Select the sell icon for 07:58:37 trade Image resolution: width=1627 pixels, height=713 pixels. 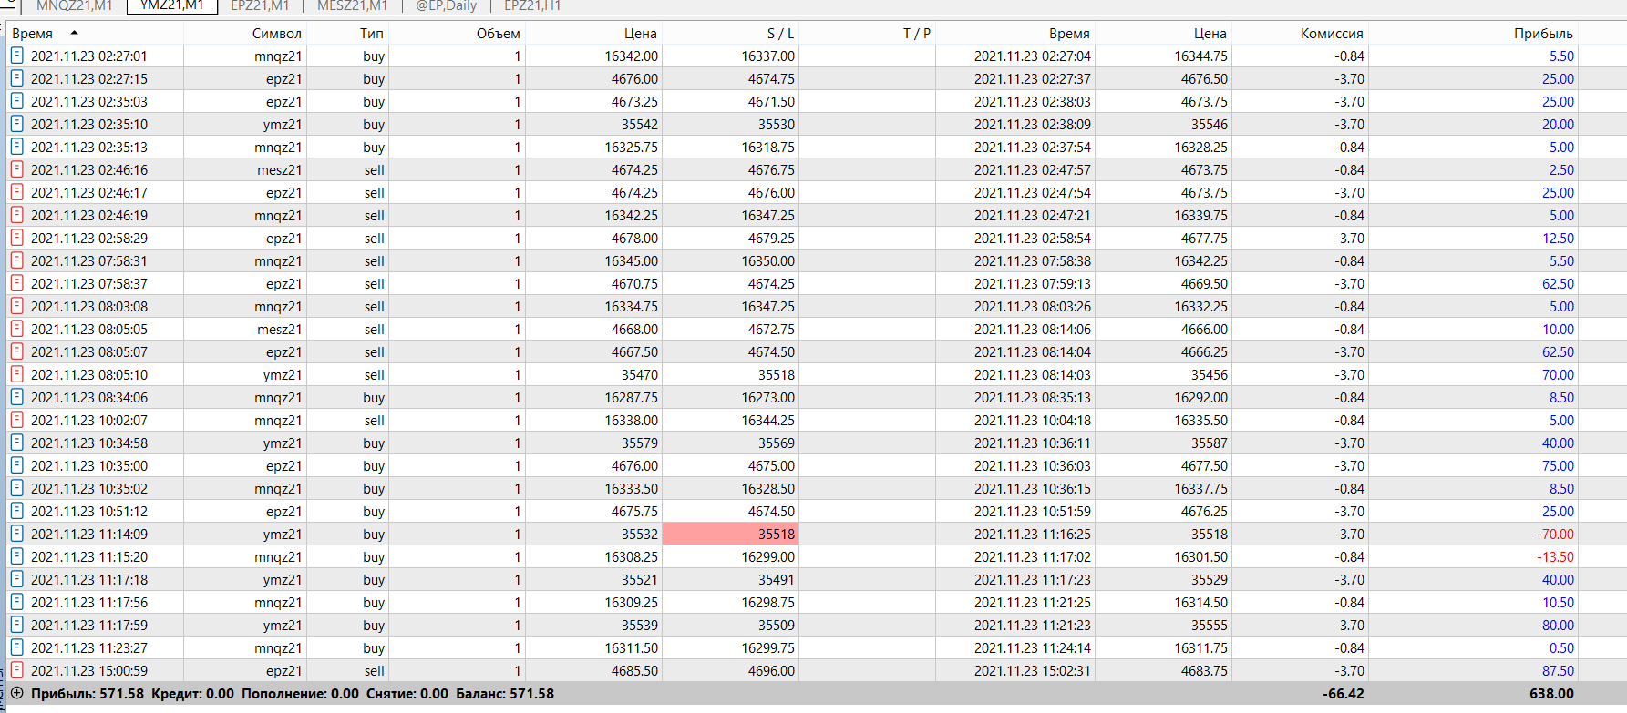pyautogui.click(x=16, y=283)
